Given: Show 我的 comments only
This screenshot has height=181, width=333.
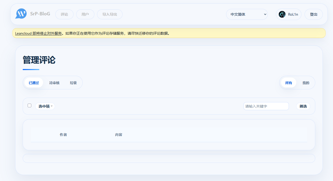Looking at the screenshot, I should [306, 83].
